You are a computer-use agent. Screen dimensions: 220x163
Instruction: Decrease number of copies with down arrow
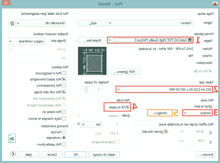click(x=87, y=91)
